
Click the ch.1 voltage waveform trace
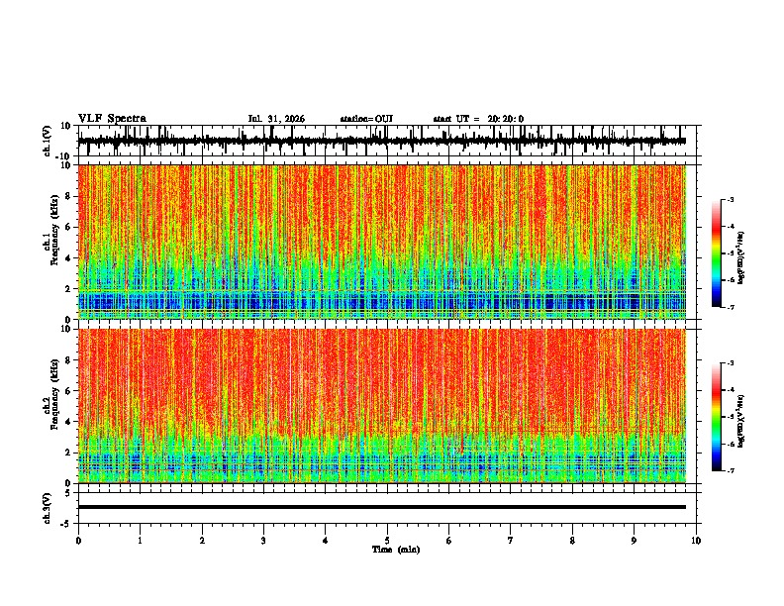pyautogui.click(x=382, y=141)
